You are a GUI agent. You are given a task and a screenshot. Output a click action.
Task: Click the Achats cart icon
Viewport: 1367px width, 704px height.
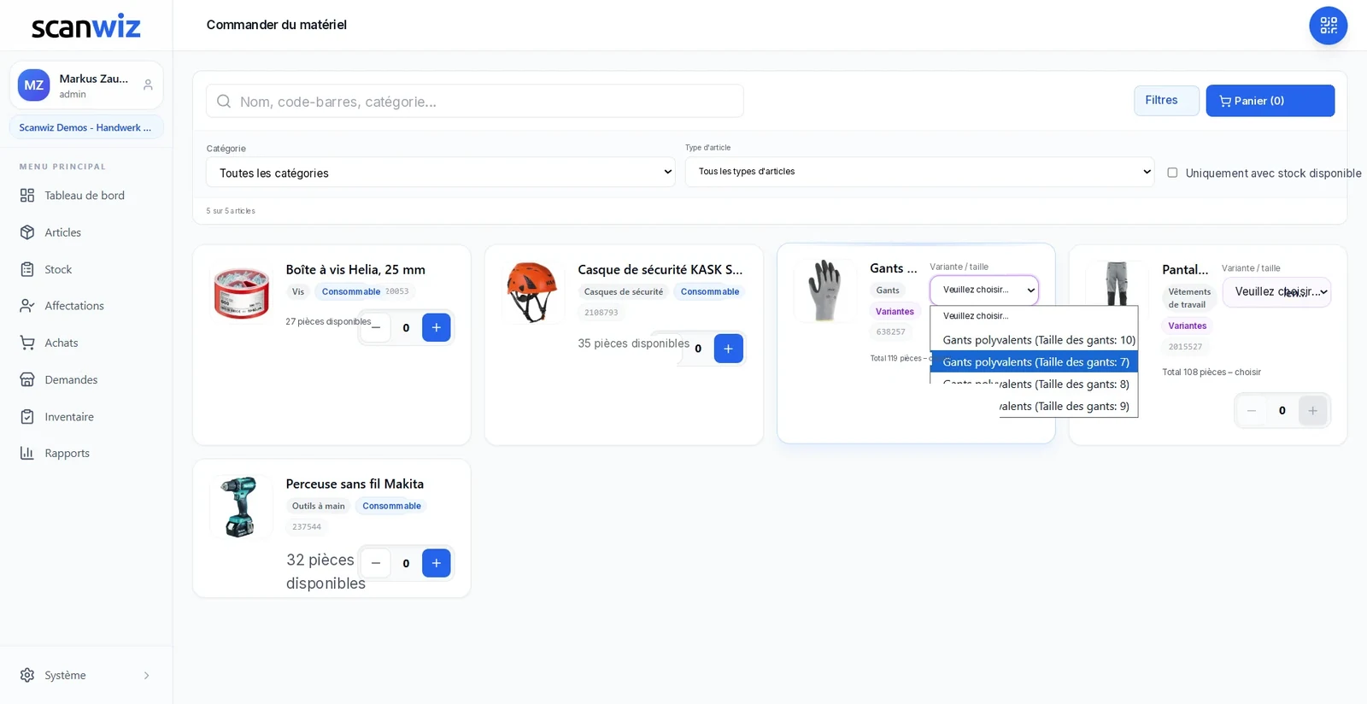click(x=27, y=343)
